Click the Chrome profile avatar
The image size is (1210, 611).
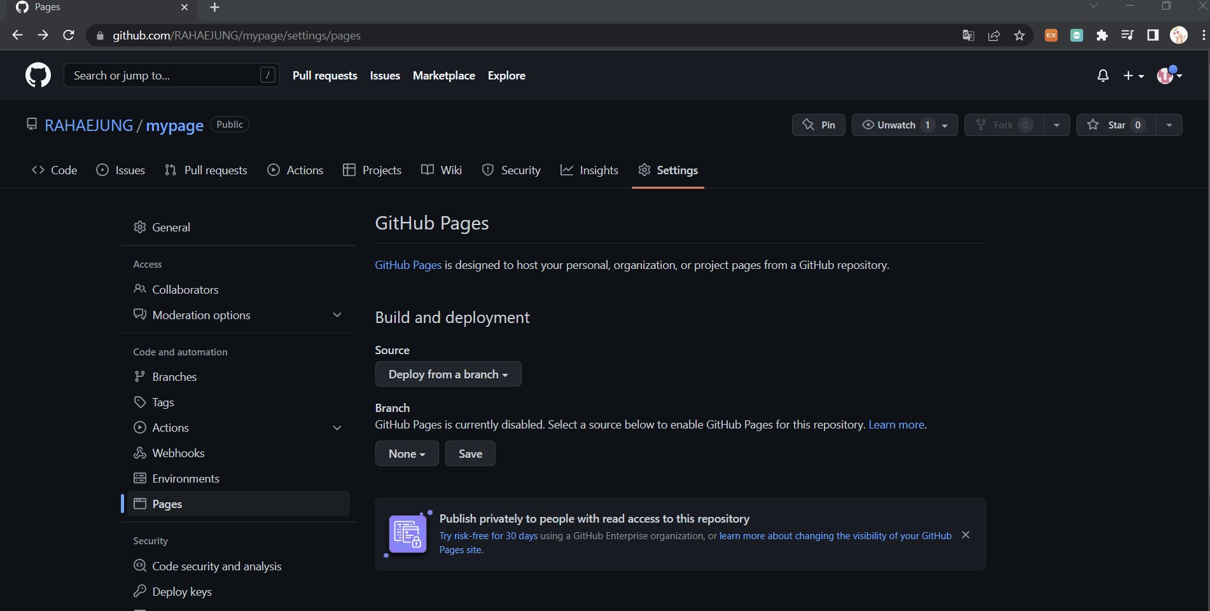coord(1179,36)
